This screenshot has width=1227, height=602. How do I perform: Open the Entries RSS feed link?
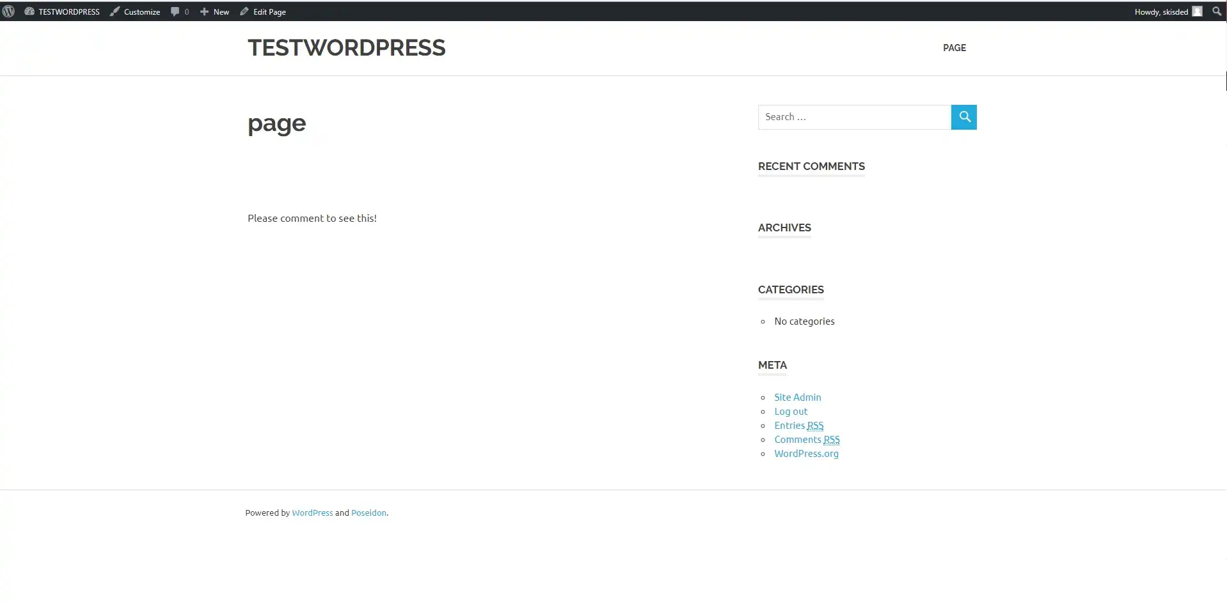click(798, 425)
